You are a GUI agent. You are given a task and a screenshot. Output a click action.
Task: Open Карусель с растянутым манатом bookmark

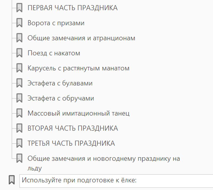[x=78, y=68]
